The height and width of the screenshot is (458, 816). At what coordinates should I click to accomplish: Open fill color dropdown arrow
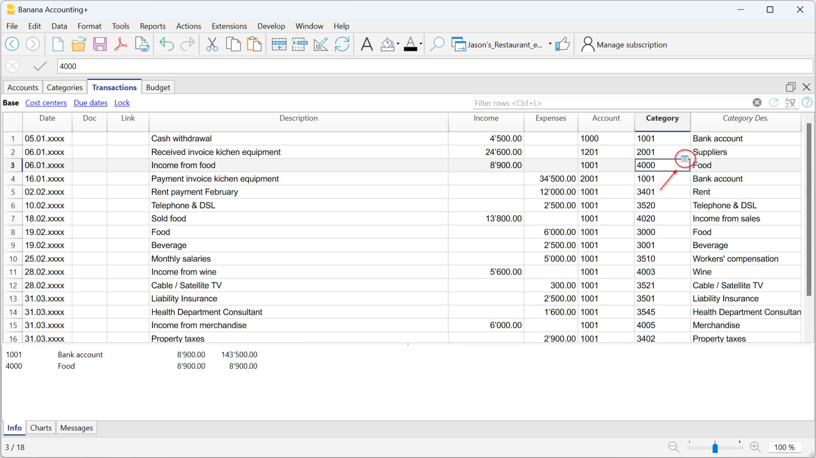click(x=398, y=44)
